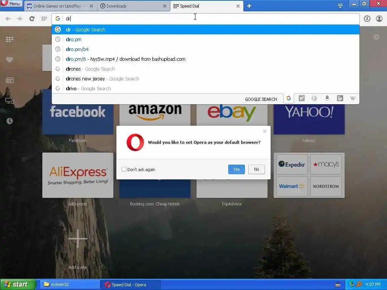Open the Yahoo! speed dial tile
Viewport: 387px width, 290px height.
[x=309, y=119]
